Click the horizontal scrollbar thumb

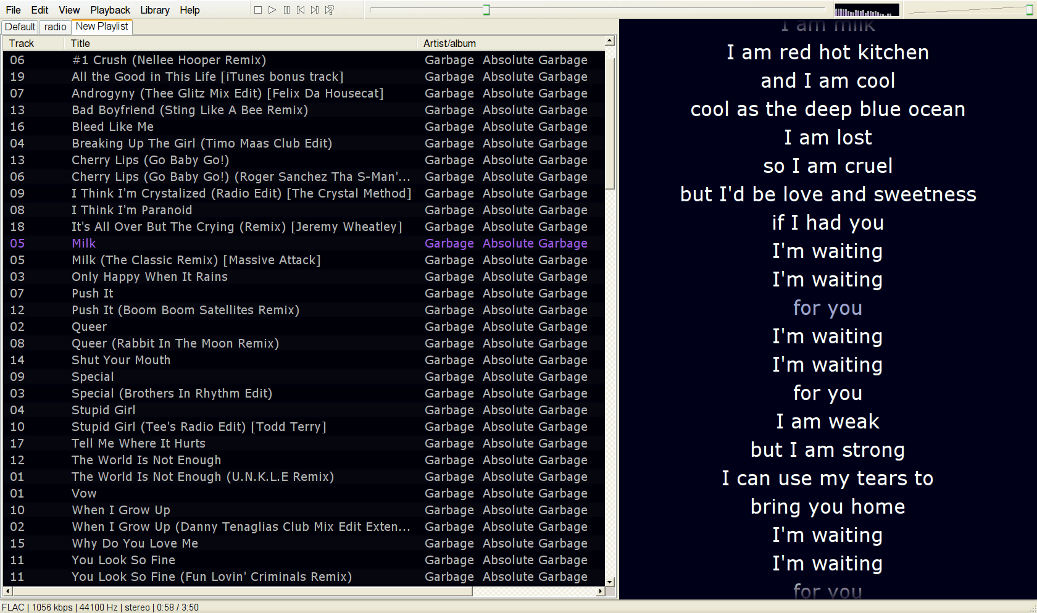pos(243,591)
